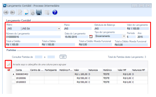Expand the Tipo de Lançamento dropdown
This screenshot has height=97, width=156.
(x=124, y=36)
